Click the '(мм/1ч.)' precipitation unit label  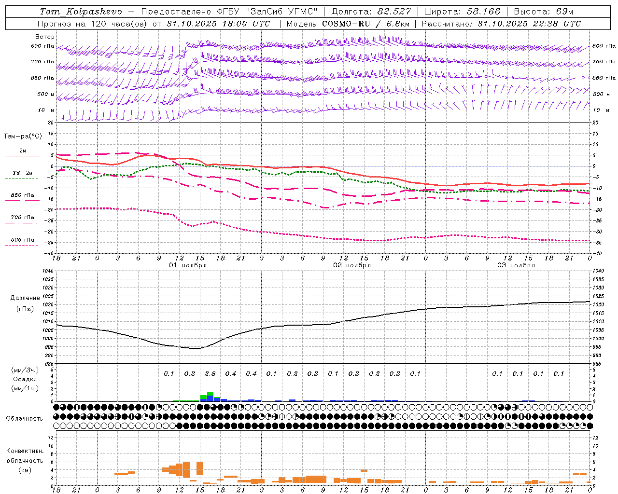point(25,388)
